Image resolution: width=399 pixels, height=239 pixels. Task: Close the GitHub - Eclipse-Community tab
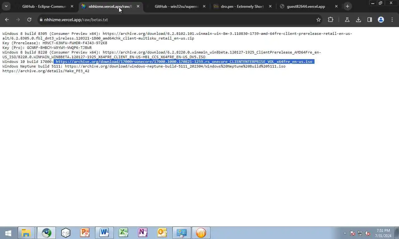point(72,6)
